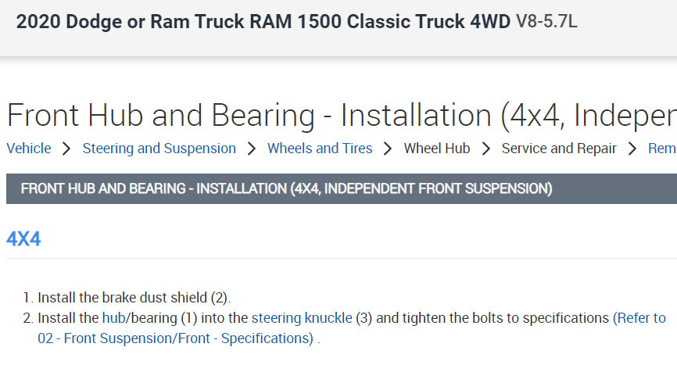Viewport: 677px width, 365px height.
Task: Click the 2020 Dodge Ram 1500 vehicle title
Action: pos(263,22)
